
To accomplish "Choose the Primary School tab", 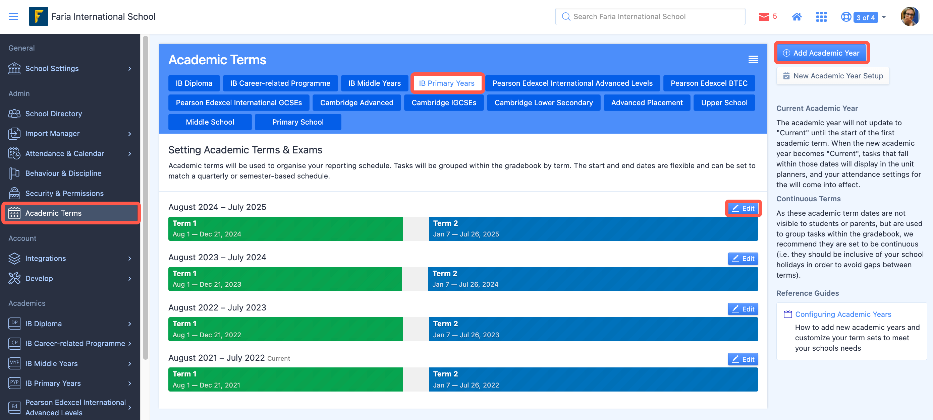I will click(x=297, y=122).
